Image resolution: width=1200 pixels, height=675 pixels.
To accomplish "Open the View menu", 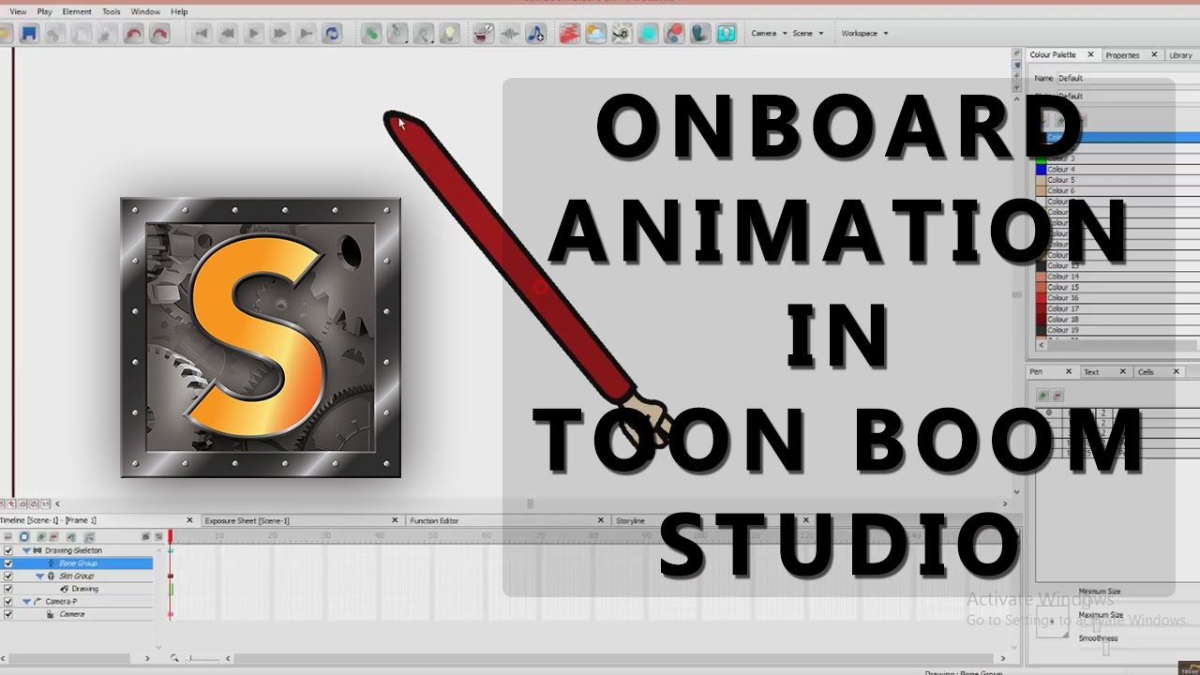I will [x=18, y=11].
